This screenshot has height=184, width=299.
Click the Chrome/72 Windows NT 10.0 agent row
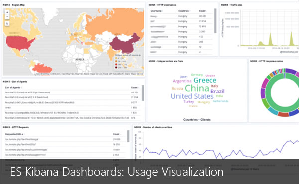click(72, 118)
